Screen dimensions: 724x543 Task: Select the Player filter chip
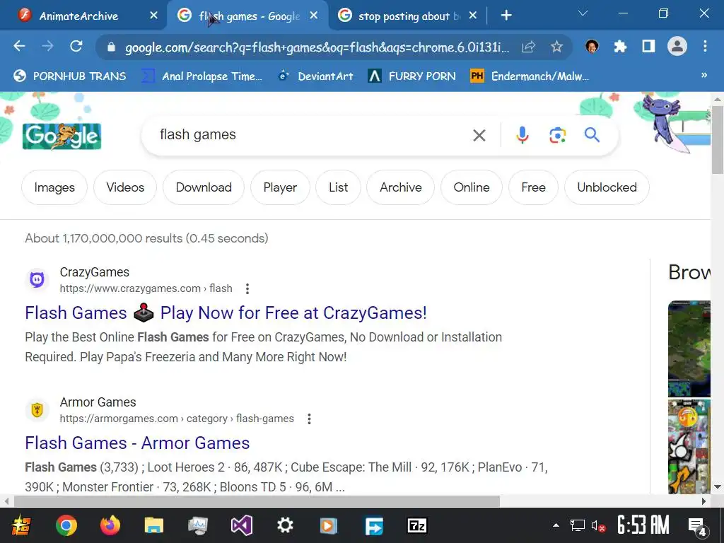point(280,187)
